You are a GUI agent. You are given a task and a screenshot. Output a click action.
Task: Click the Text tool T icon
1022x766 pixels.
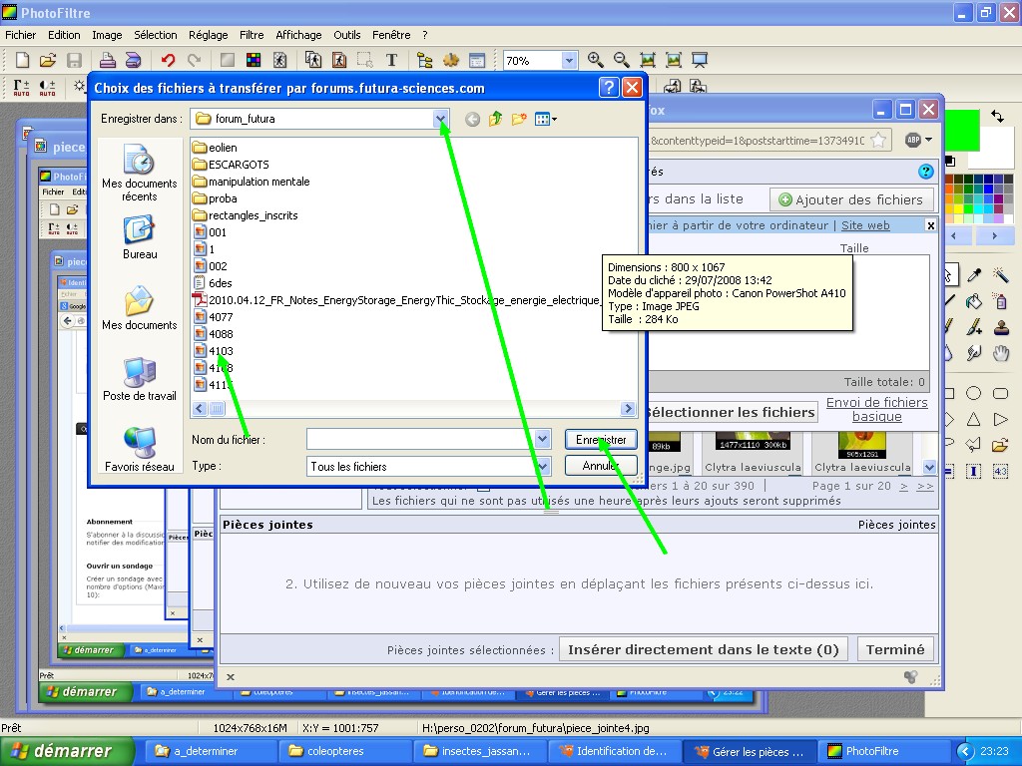click(x=391, y=60)
